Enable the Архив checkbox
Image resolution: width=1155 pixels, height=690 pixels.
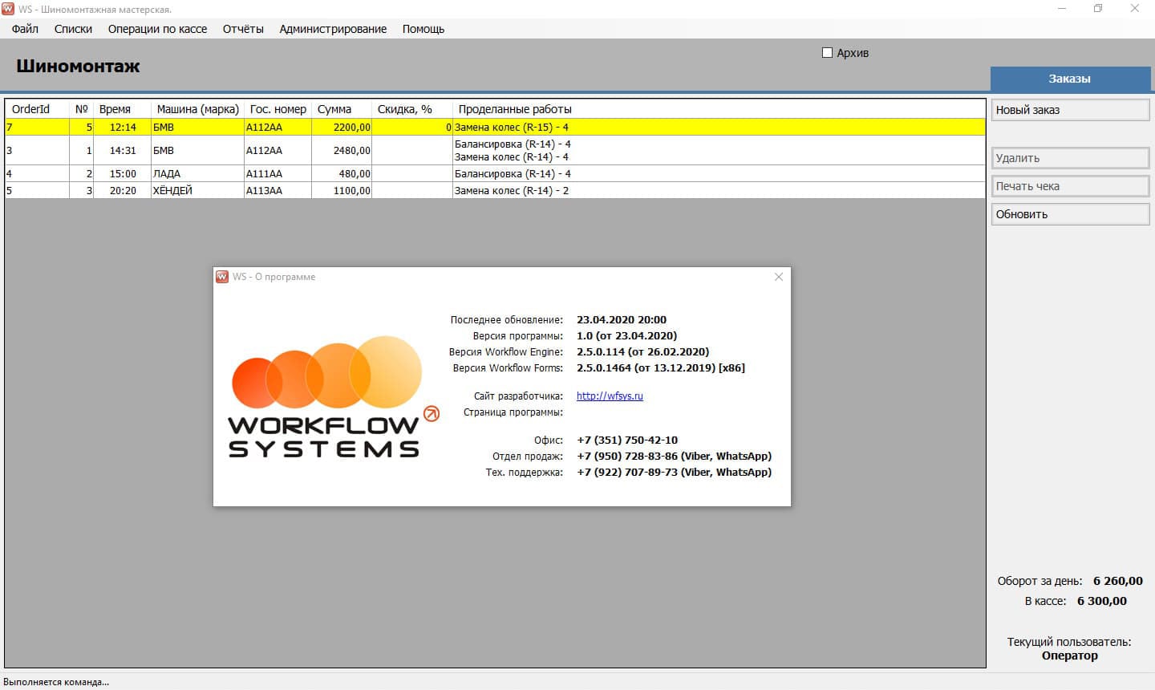827,53
